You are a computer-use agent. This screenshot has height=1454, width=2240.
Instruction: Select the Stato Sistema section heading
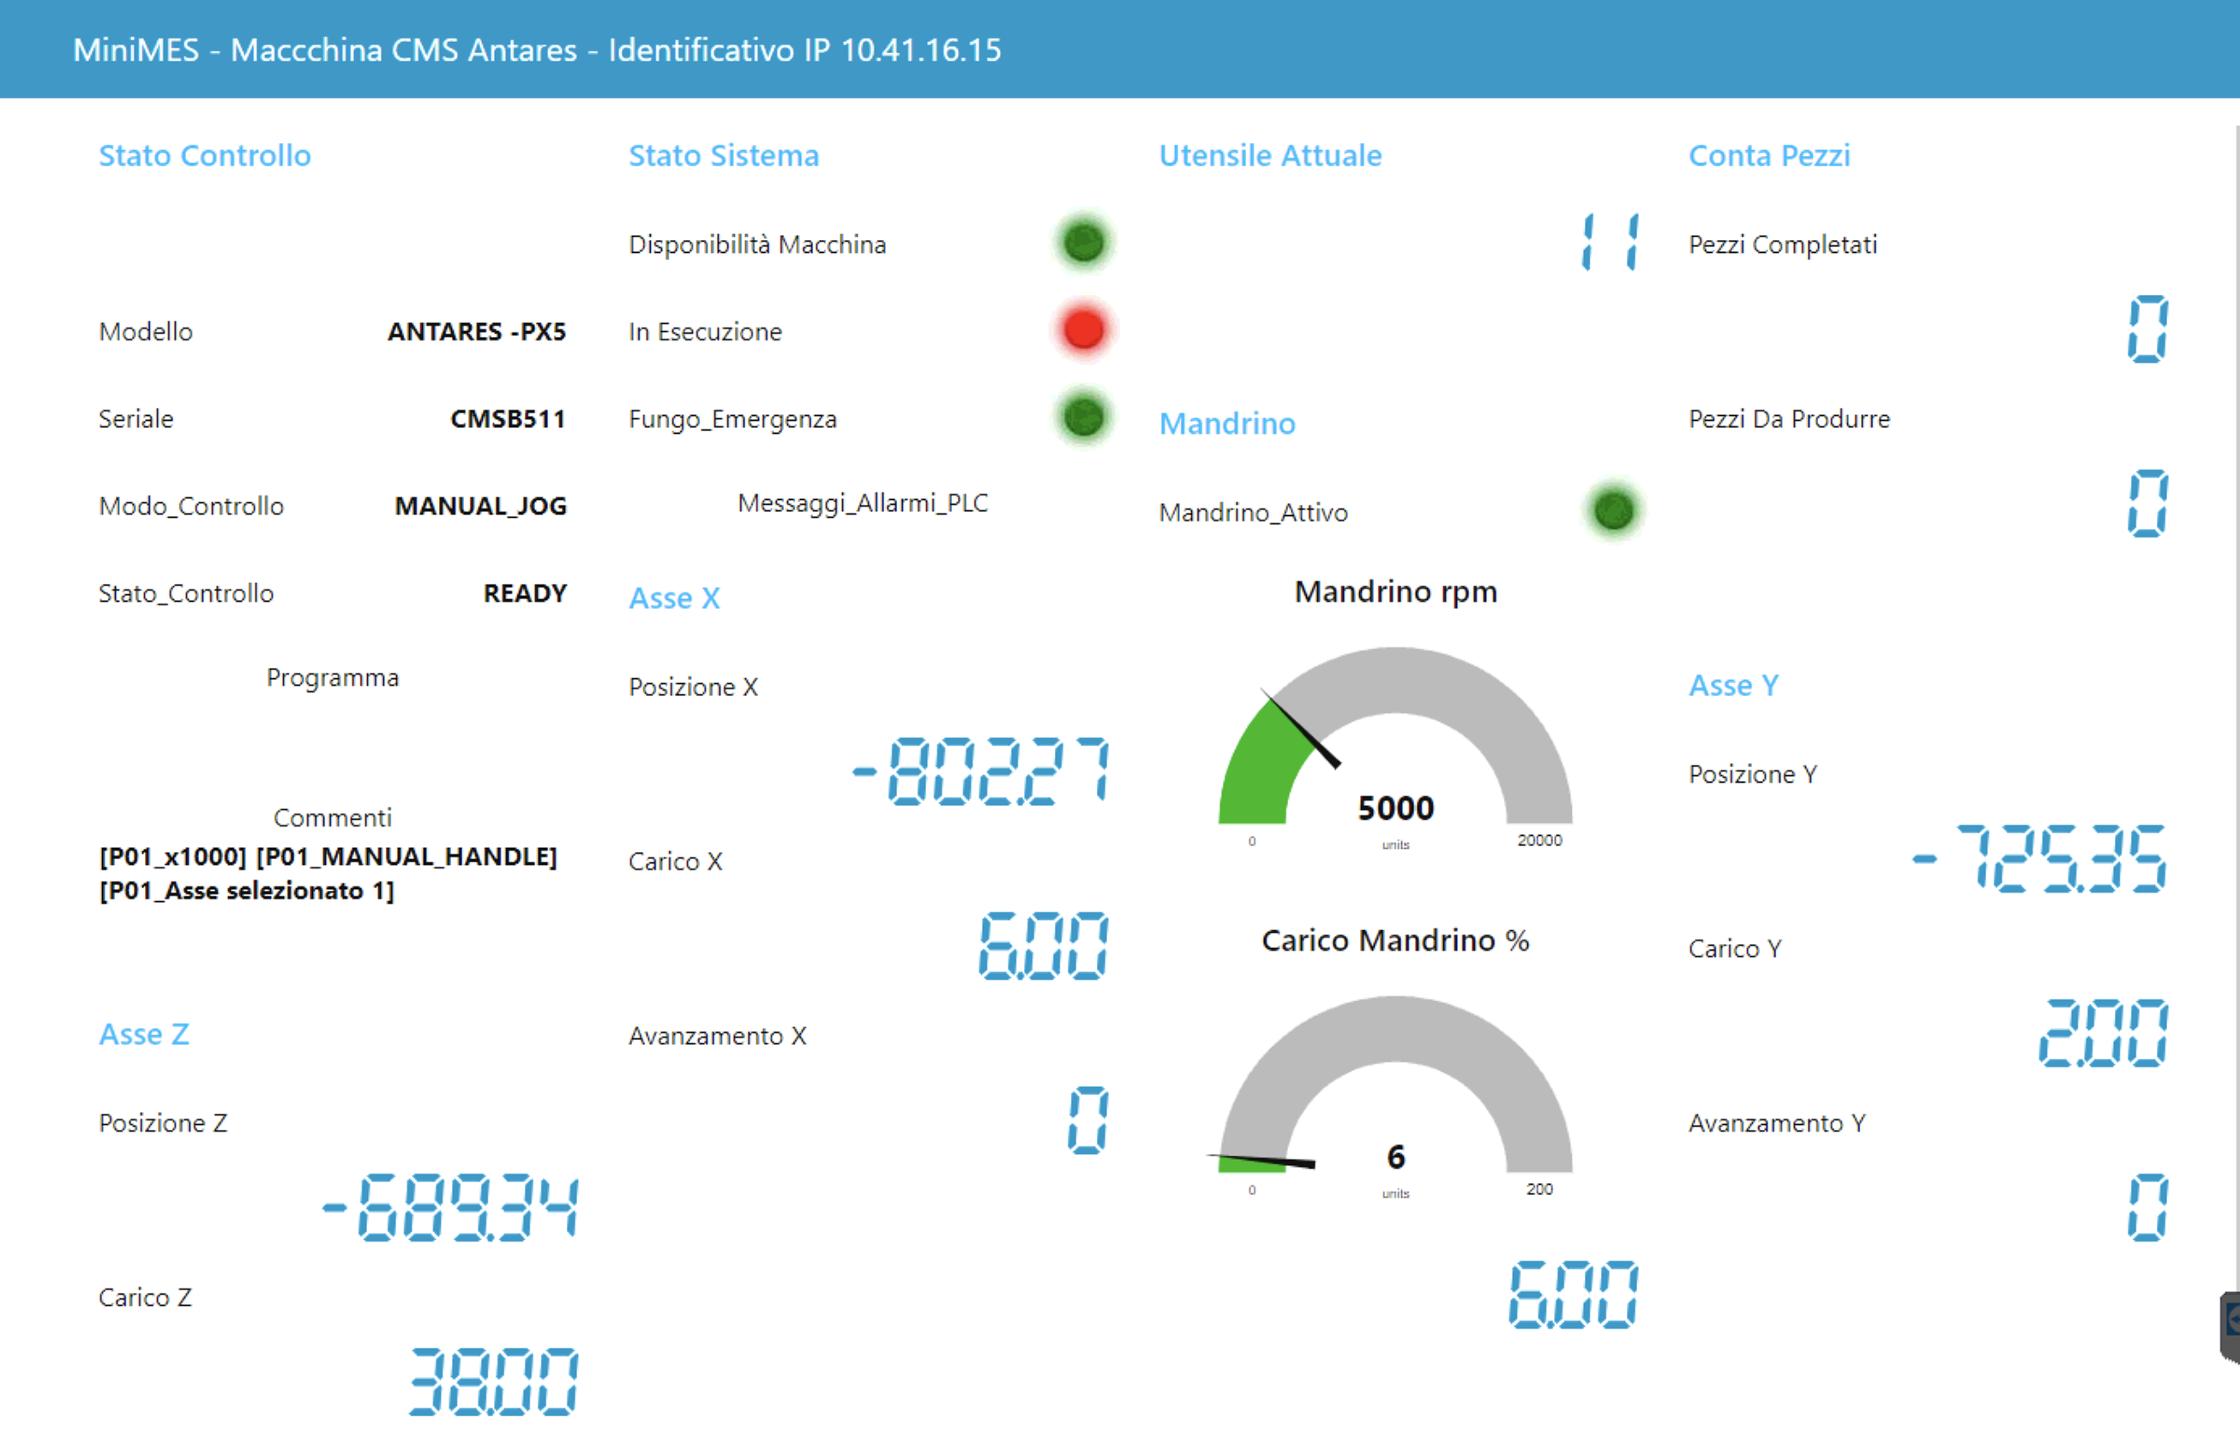click(724, 155)
